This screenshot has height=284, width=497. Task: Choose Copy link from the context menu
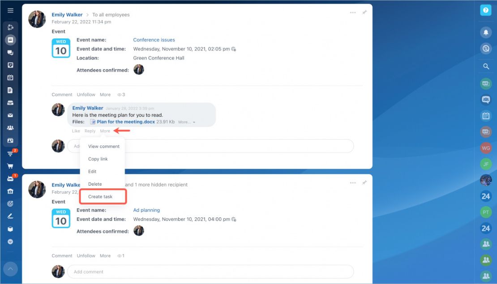(98, 159)
